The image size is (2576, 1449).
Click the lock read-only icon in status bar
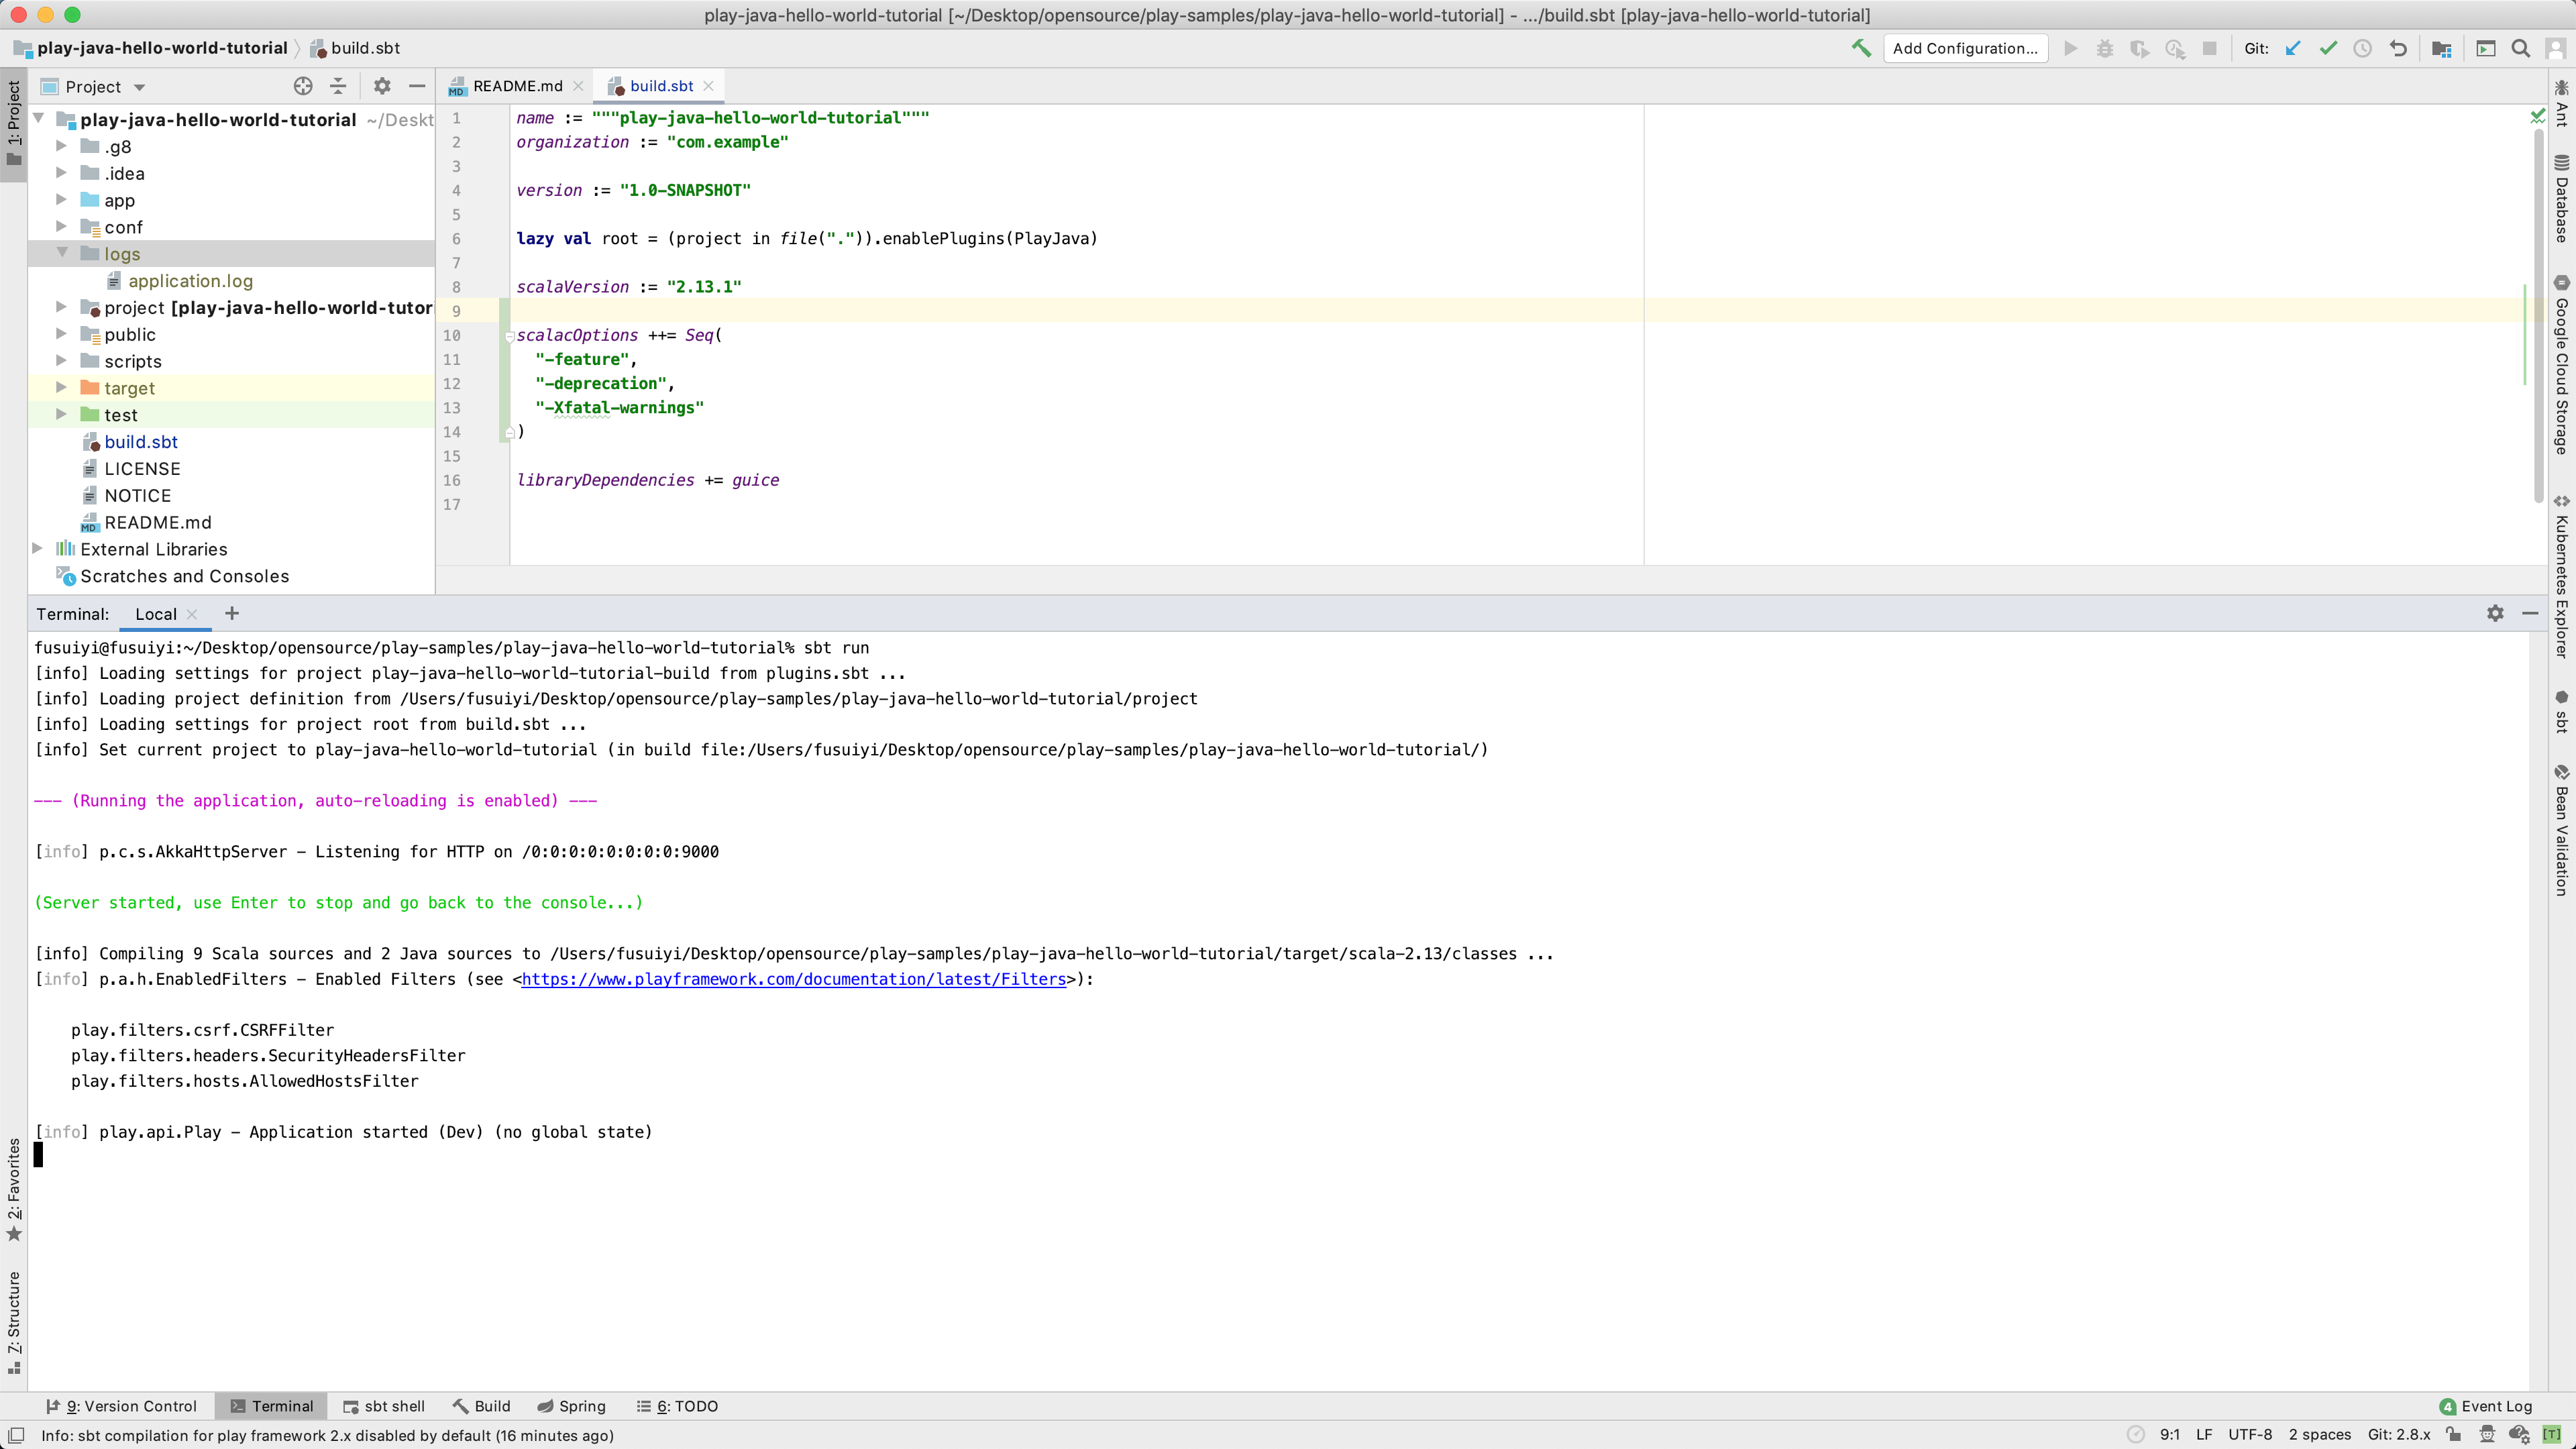[x=2453, y=1434]
